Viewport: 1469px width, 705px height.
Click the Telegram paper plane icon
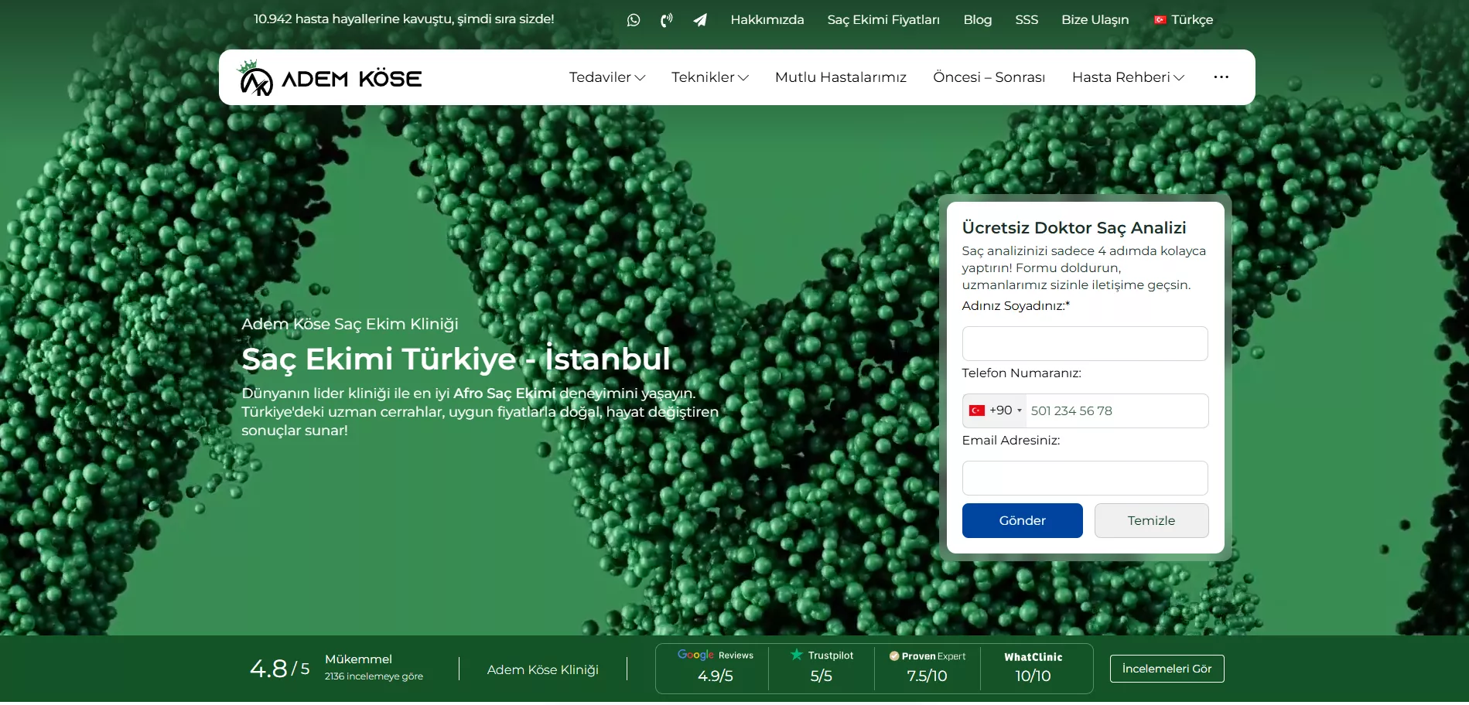pyautogui.click(x=700, y=20)
